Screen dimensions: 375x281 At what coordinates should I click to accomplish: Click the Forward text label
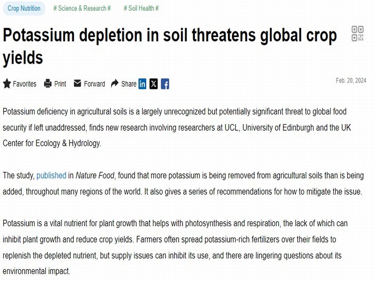coord(95,84)
